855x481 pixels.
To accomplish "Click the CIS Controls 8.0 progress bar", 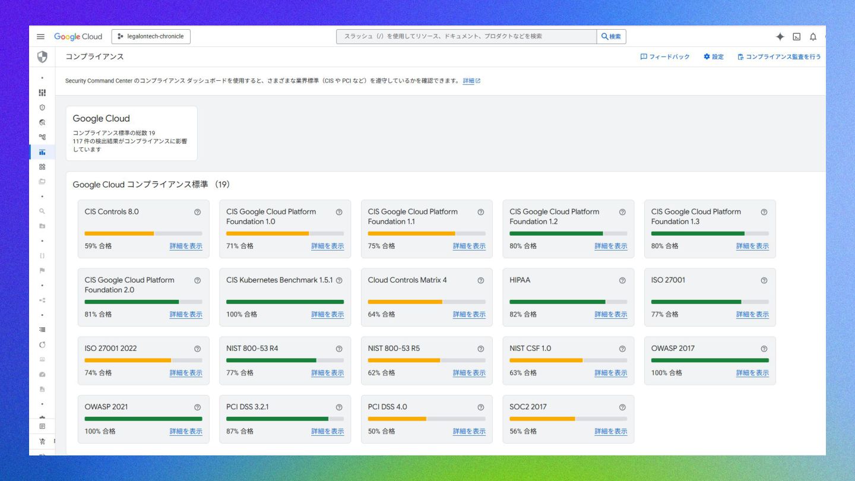I will point(143,233).
